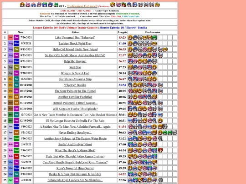Click the Touhoumon column header
Screen dimensions: 246x184
(x=153, y=32)
